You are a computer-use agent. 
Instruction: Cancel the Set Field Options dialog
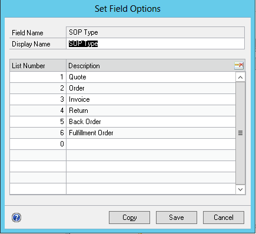[x=224, y=218]
